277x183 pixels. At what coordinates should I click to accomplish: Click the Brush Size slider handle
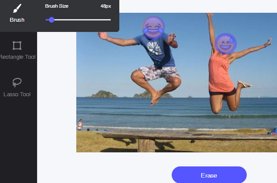coord(52,20)
